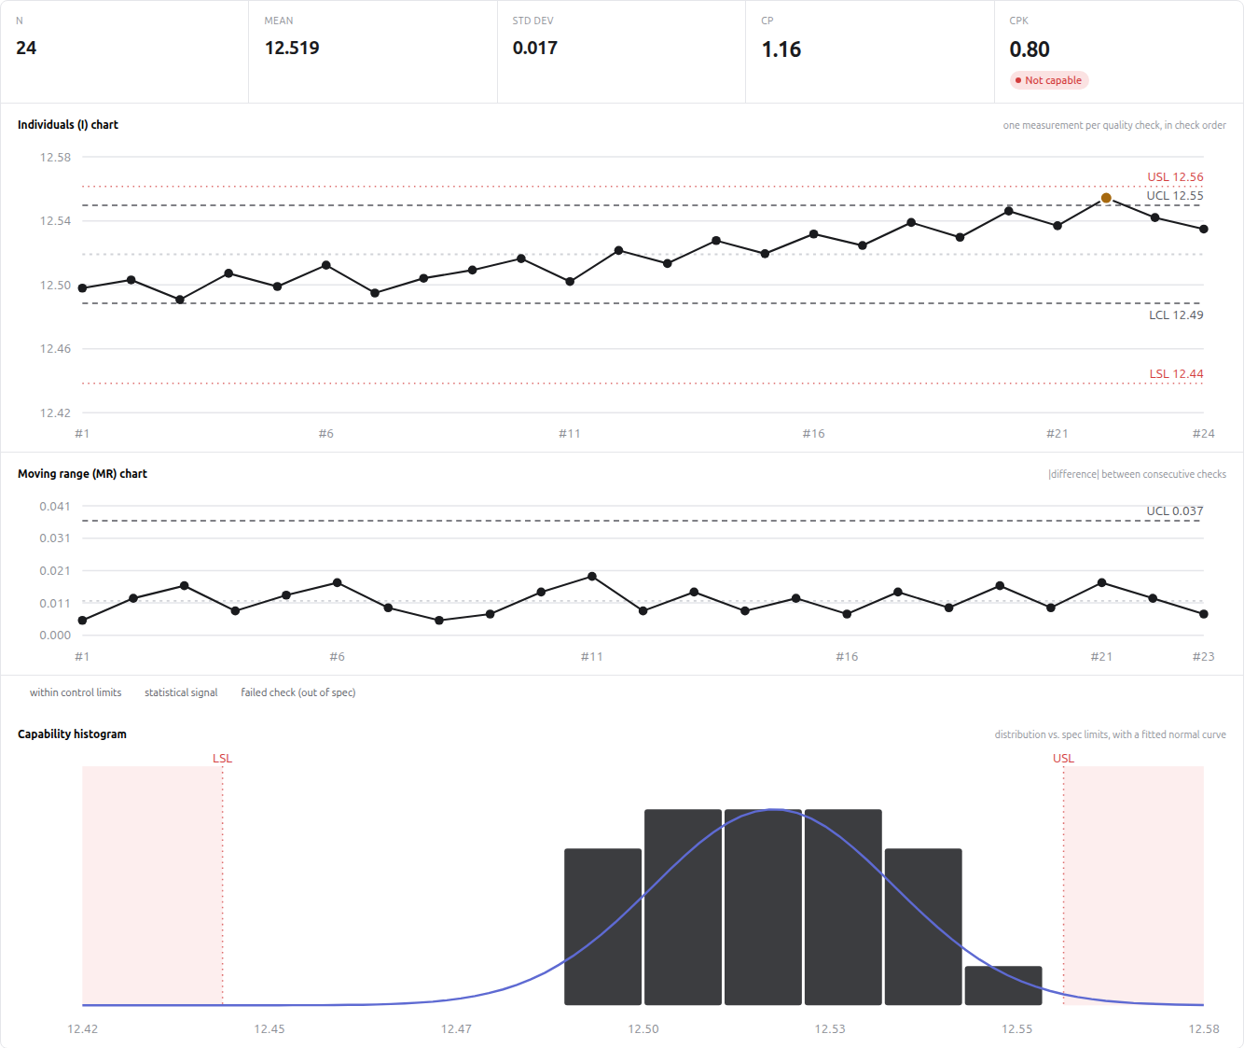This screenshot has width=1244, height=1048.
Task: Click the first data point on Individuals chart
Action: pos(82,288)
